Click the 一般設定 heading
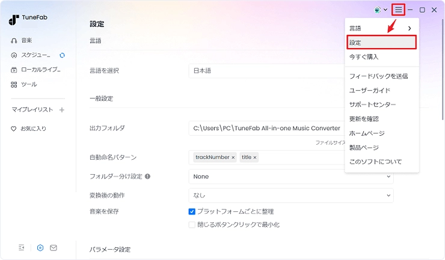 [x=101, y=98]
